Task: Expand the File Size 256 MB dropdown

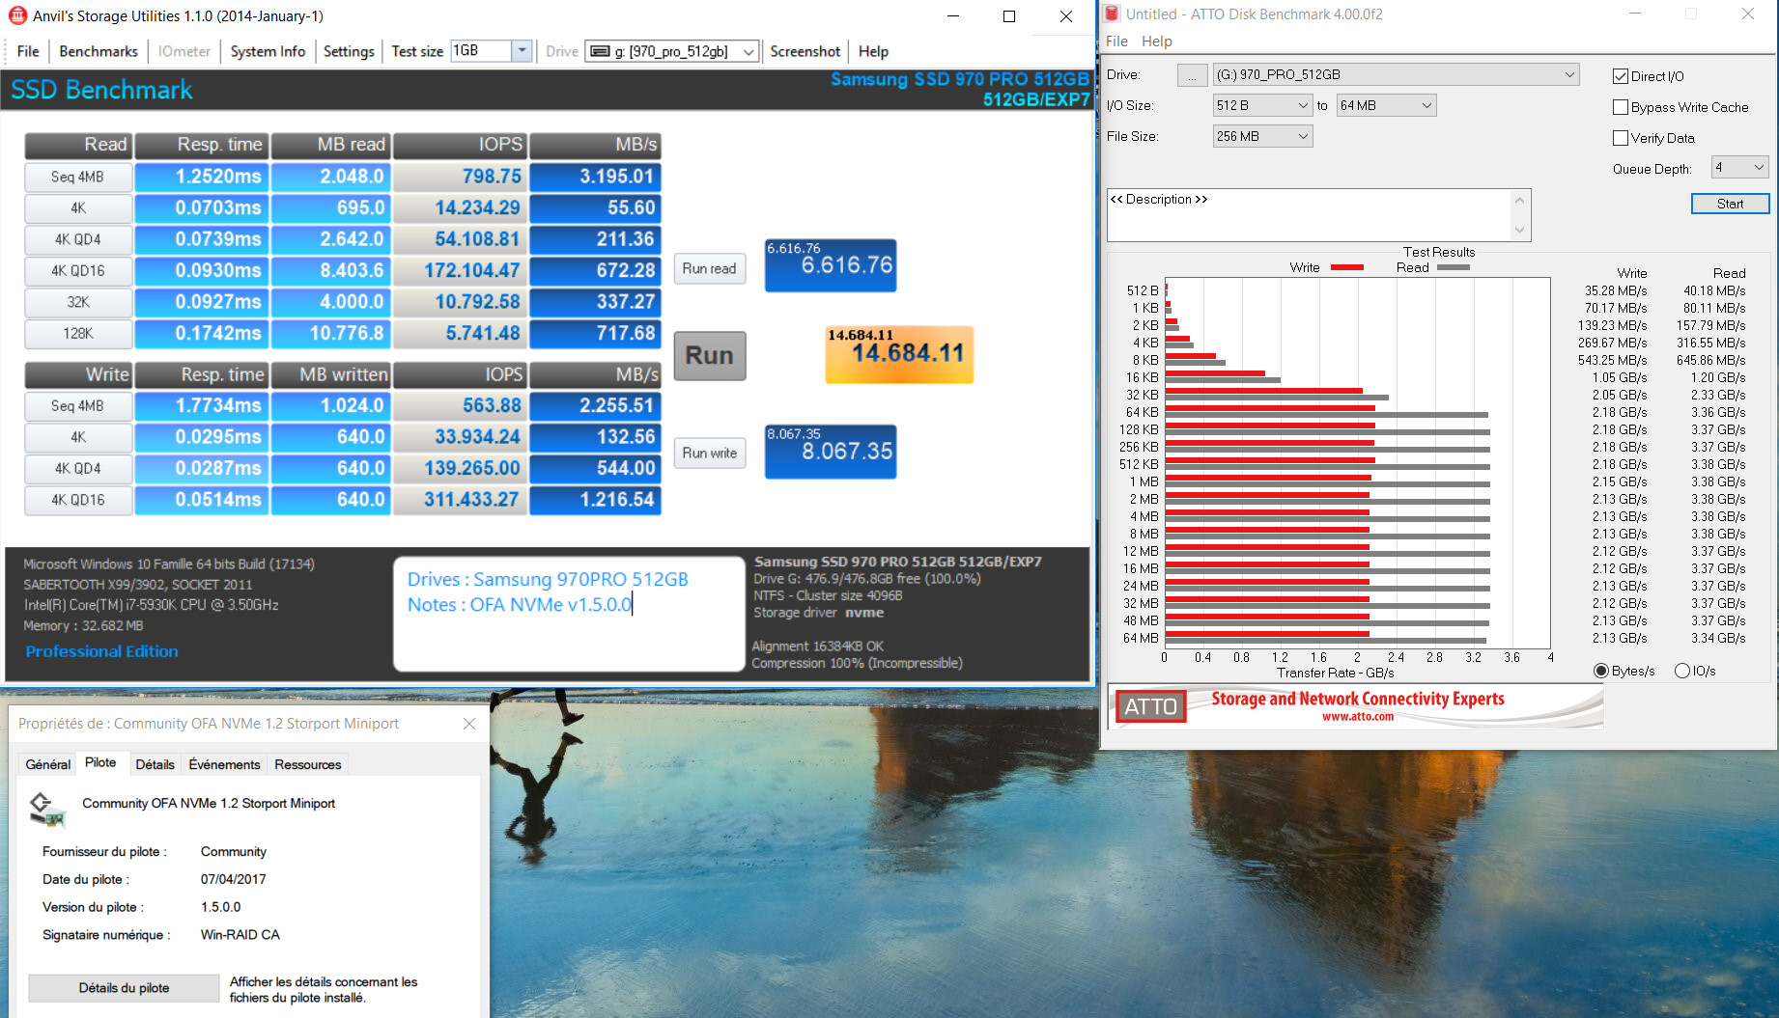Action: coord(1302,136)
